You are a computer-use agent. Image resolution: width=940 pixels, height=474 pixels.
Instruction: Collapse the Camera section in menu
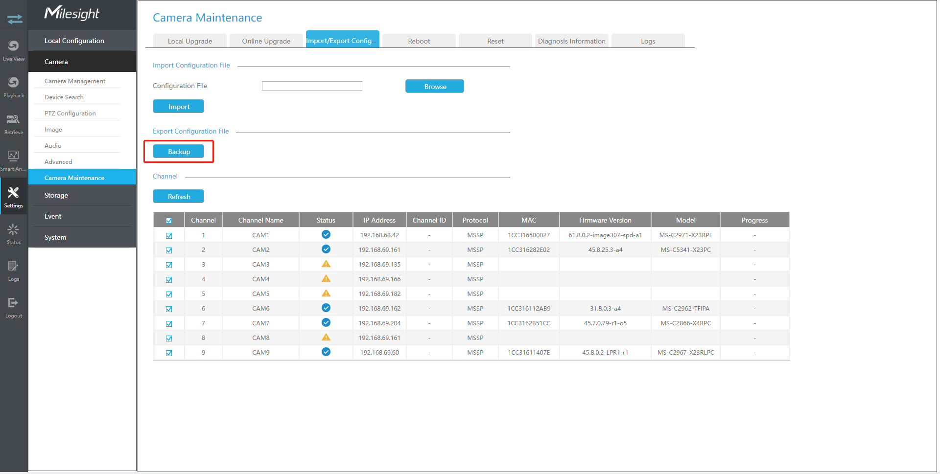82,62
